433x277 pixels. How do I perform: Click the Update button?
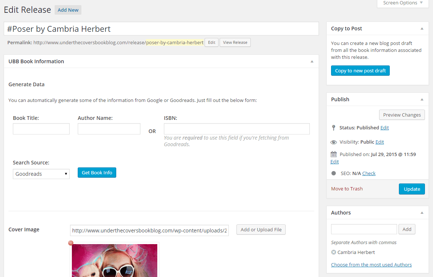(x=412, y=189)
